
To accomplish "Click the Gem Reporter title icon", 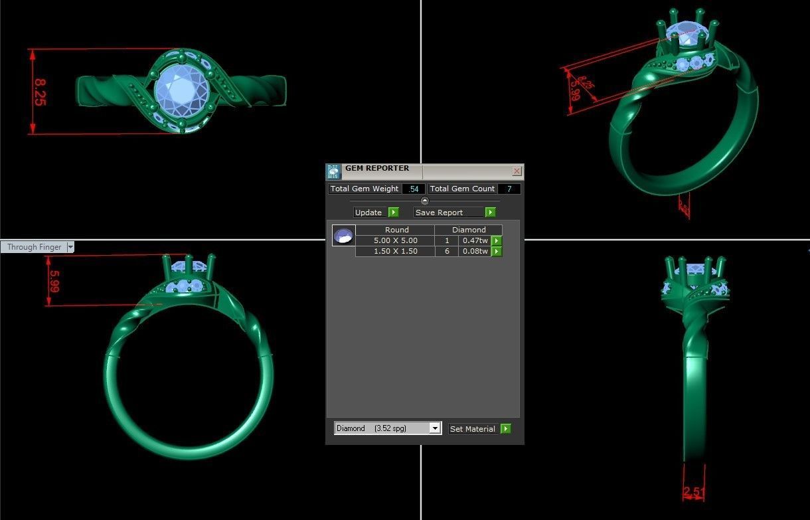I will pyautogui.click(x=334, y=172).
